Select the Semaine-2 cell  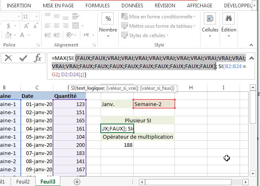[x=154, y=104]
